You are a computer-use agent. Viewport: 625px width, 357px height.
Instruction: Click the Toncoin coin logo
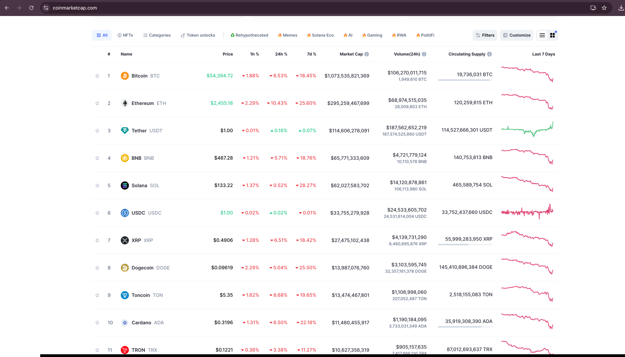pyautogui.click(x=125, y=295)
